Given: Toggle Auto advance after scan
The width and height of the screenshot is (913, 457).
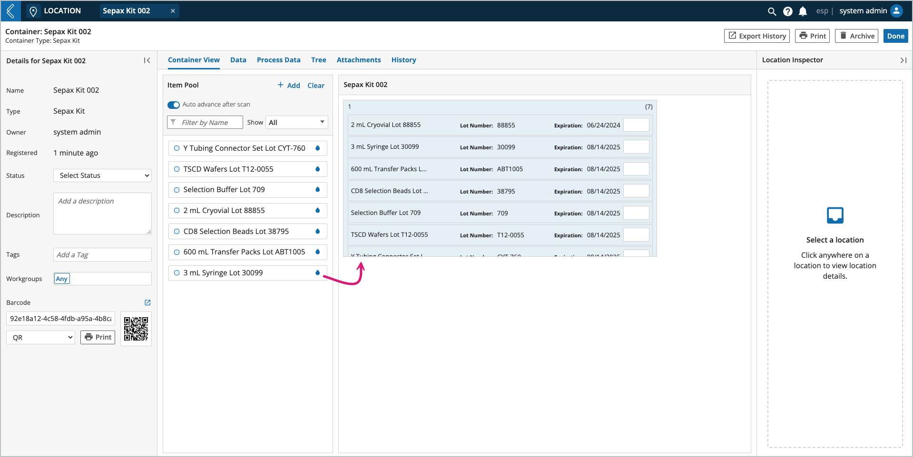Looking at the screenshot, I should (174, 105).
